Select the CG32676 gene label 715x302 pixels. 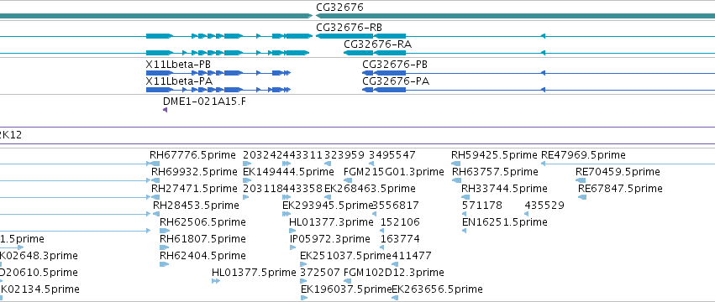pos(339,8)
